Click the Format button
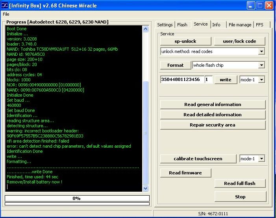This screenshot has height=218, width=276. pos(175,65)
